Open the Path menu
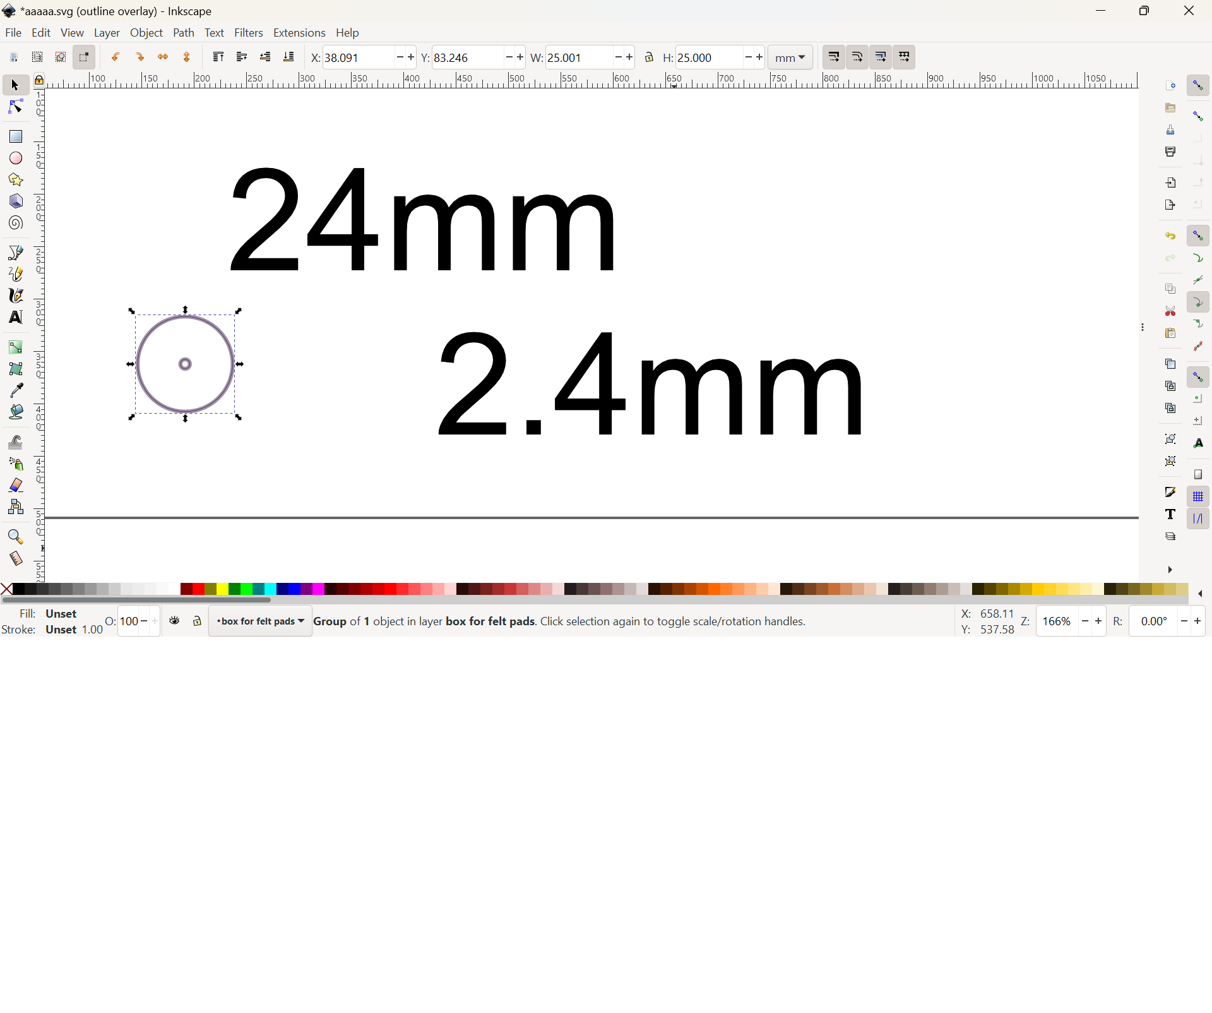The width and height of the screenshot is (1212, 1013). (184, 33)
